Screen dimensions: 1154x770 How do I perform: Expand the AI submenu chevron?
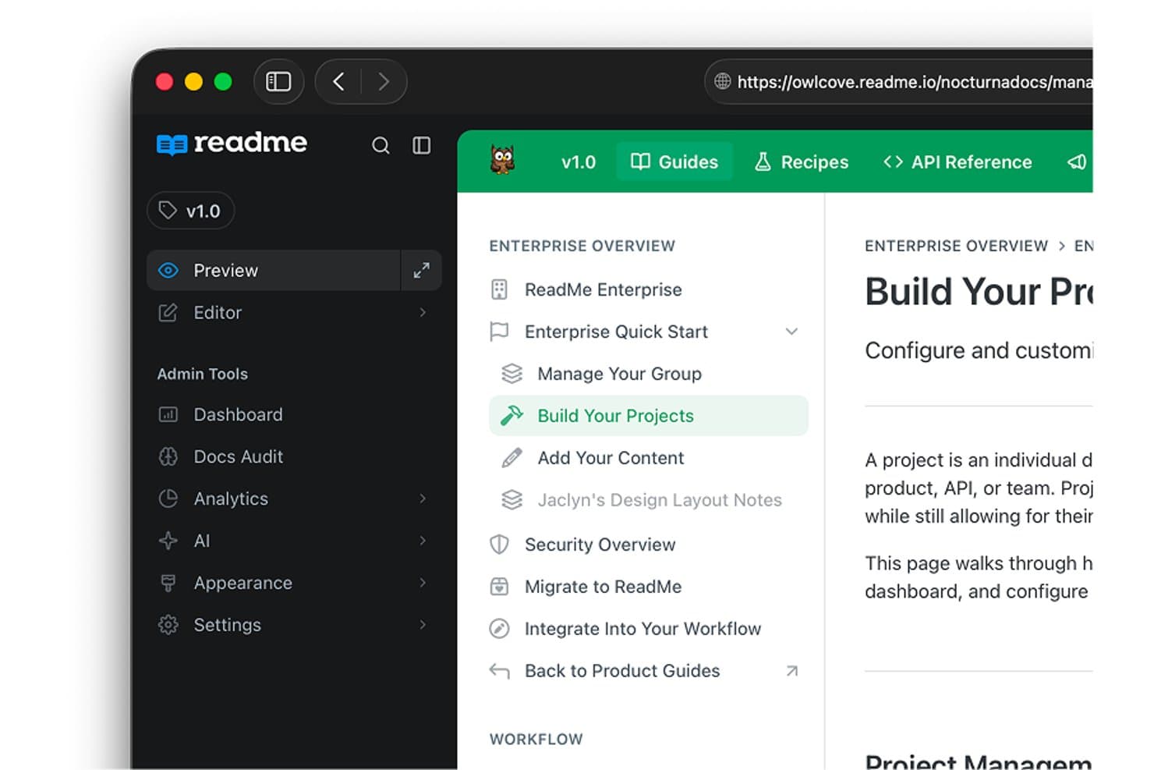tap(423, 541)
